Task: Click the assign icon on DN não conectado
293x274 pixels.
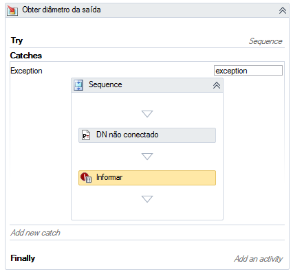Action: tap(86, 135)
